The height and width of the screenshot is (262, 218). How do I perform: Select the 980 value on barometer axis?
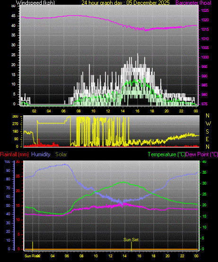[x=204, y=94]
